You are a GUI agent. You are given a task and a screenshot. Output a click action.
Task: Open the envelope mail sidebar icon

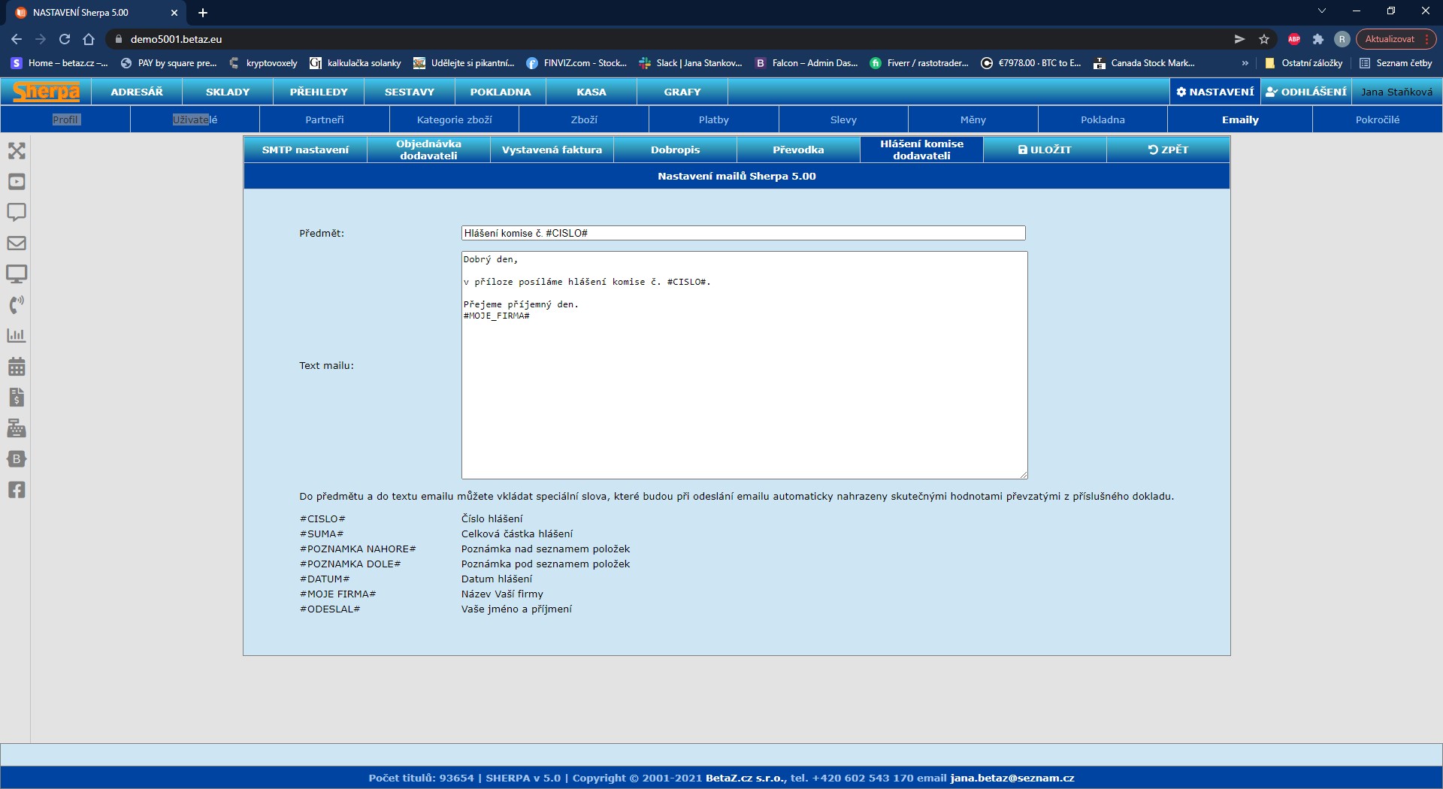click(x=17, y=243)
